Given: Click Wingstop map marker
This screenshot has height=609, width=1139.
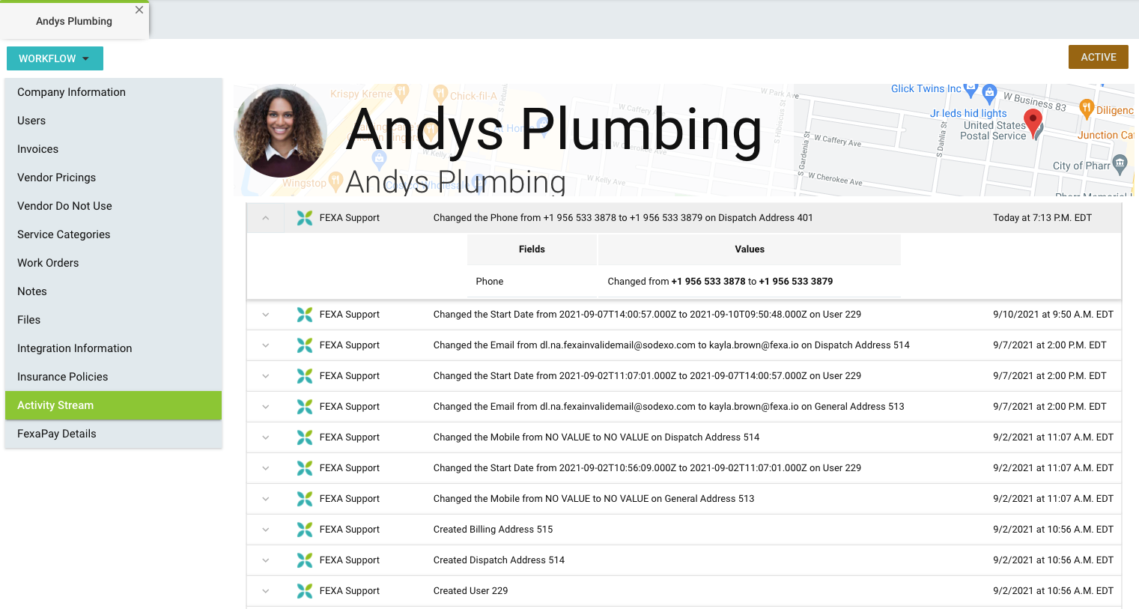Looking at the screenshot, I should click(335, 181).
